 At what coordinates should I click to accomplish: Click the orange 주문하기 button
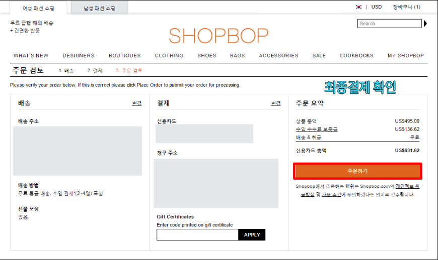click(x=357, y=171)
